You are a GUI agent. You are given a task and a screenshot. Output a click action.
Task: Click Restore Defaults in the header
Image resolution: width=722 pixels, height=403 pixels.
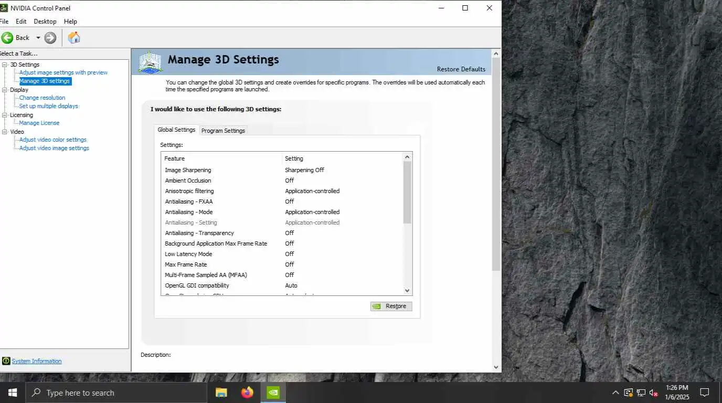point(461,69)
